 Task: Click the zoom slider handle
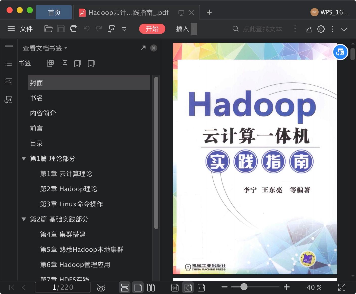(244, 287)
